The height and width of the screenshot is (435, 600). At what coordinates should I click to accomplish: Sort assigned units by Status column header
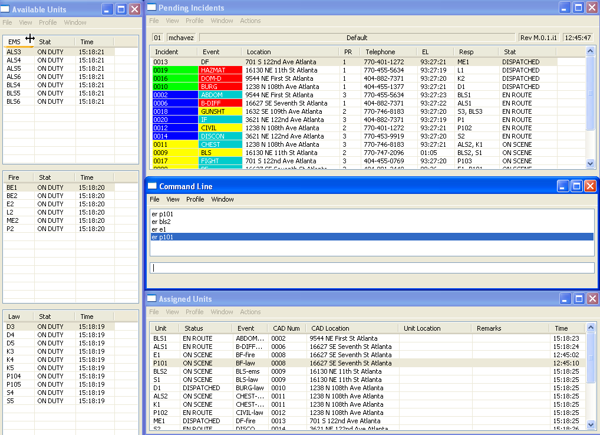click(194, 328)
